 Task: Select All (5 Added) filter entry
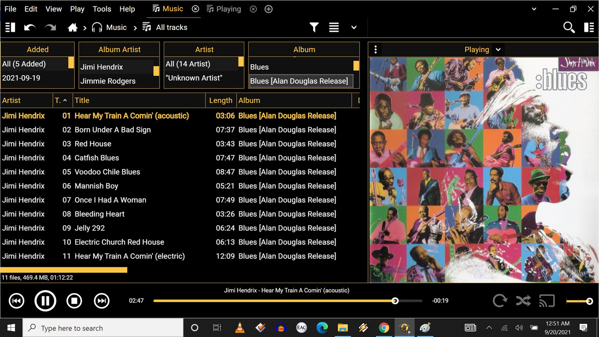[x=34, y=64]
